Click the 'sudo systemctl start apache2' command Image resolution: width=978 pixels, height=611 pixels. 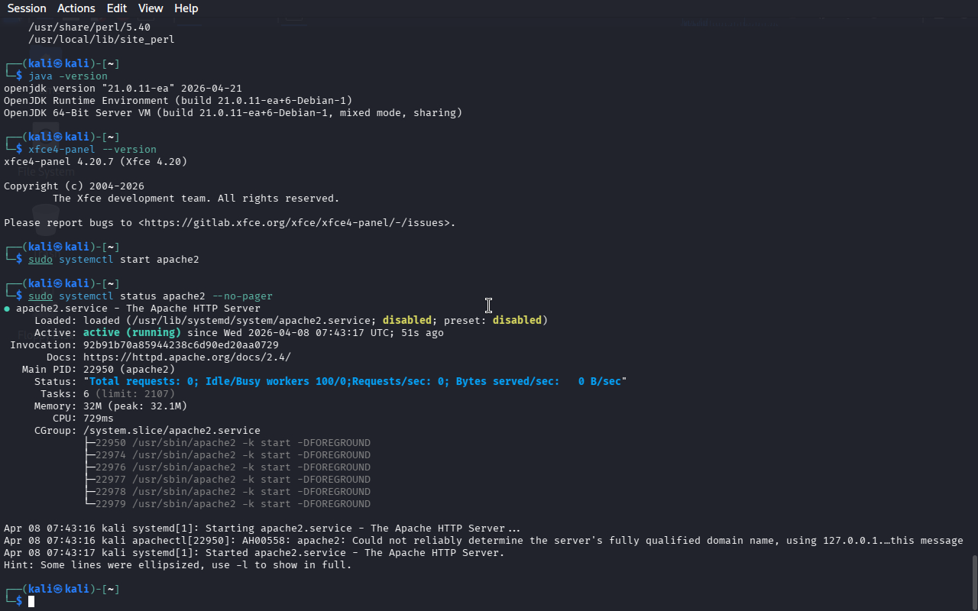point(113,260)
